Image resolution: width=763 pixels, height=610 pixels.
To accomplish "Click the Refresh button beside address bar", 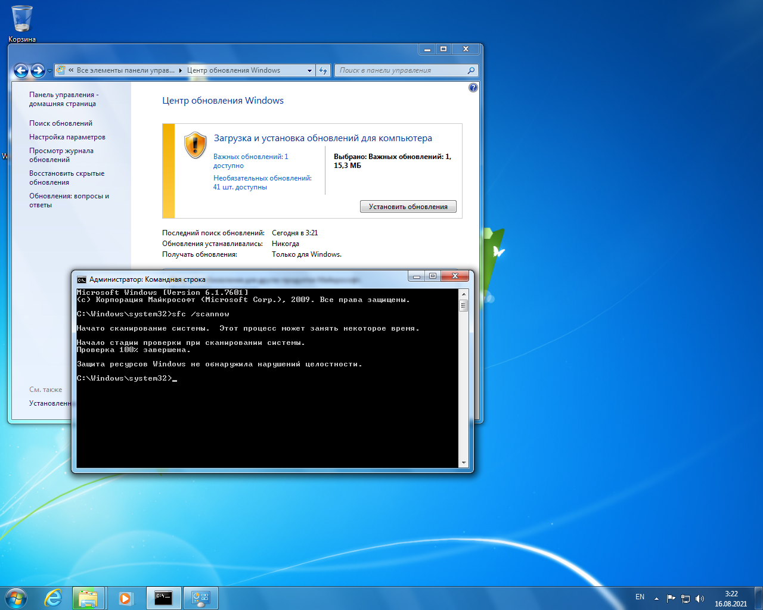I will click(x=323, y=70).
